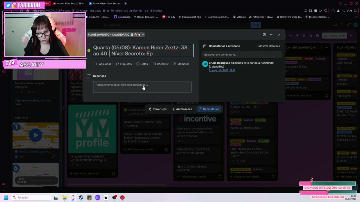
Task: Open the card cover image icon
Action: point(264,35)
